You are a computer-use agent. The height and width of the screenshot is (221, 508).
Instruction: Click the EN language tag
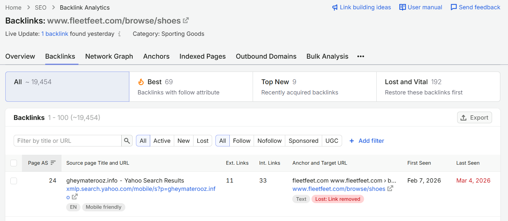pos(73,207)
